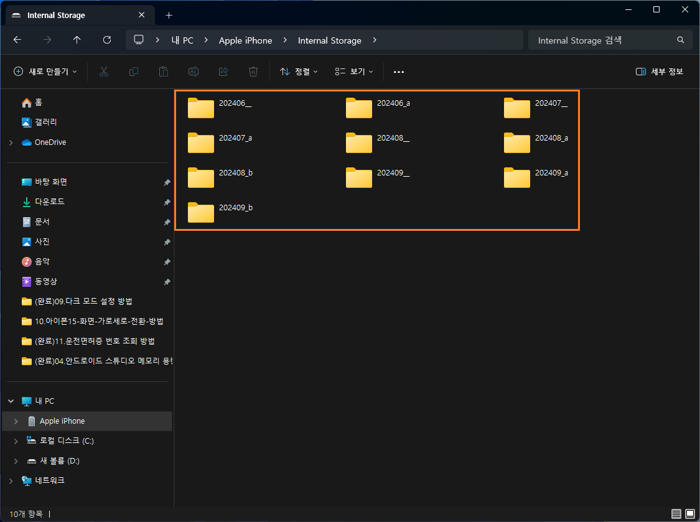Click Apple iPhone breadcrumb
The image size is (700, 522).
[x=246, y=40]
